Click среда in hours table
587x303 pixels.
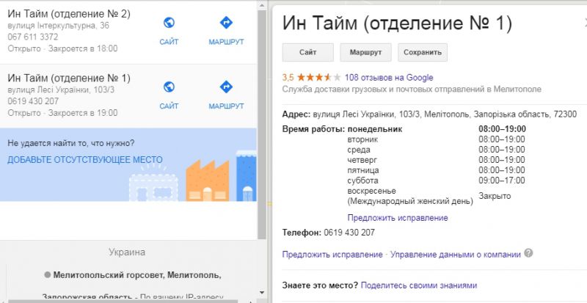[359, 150]
